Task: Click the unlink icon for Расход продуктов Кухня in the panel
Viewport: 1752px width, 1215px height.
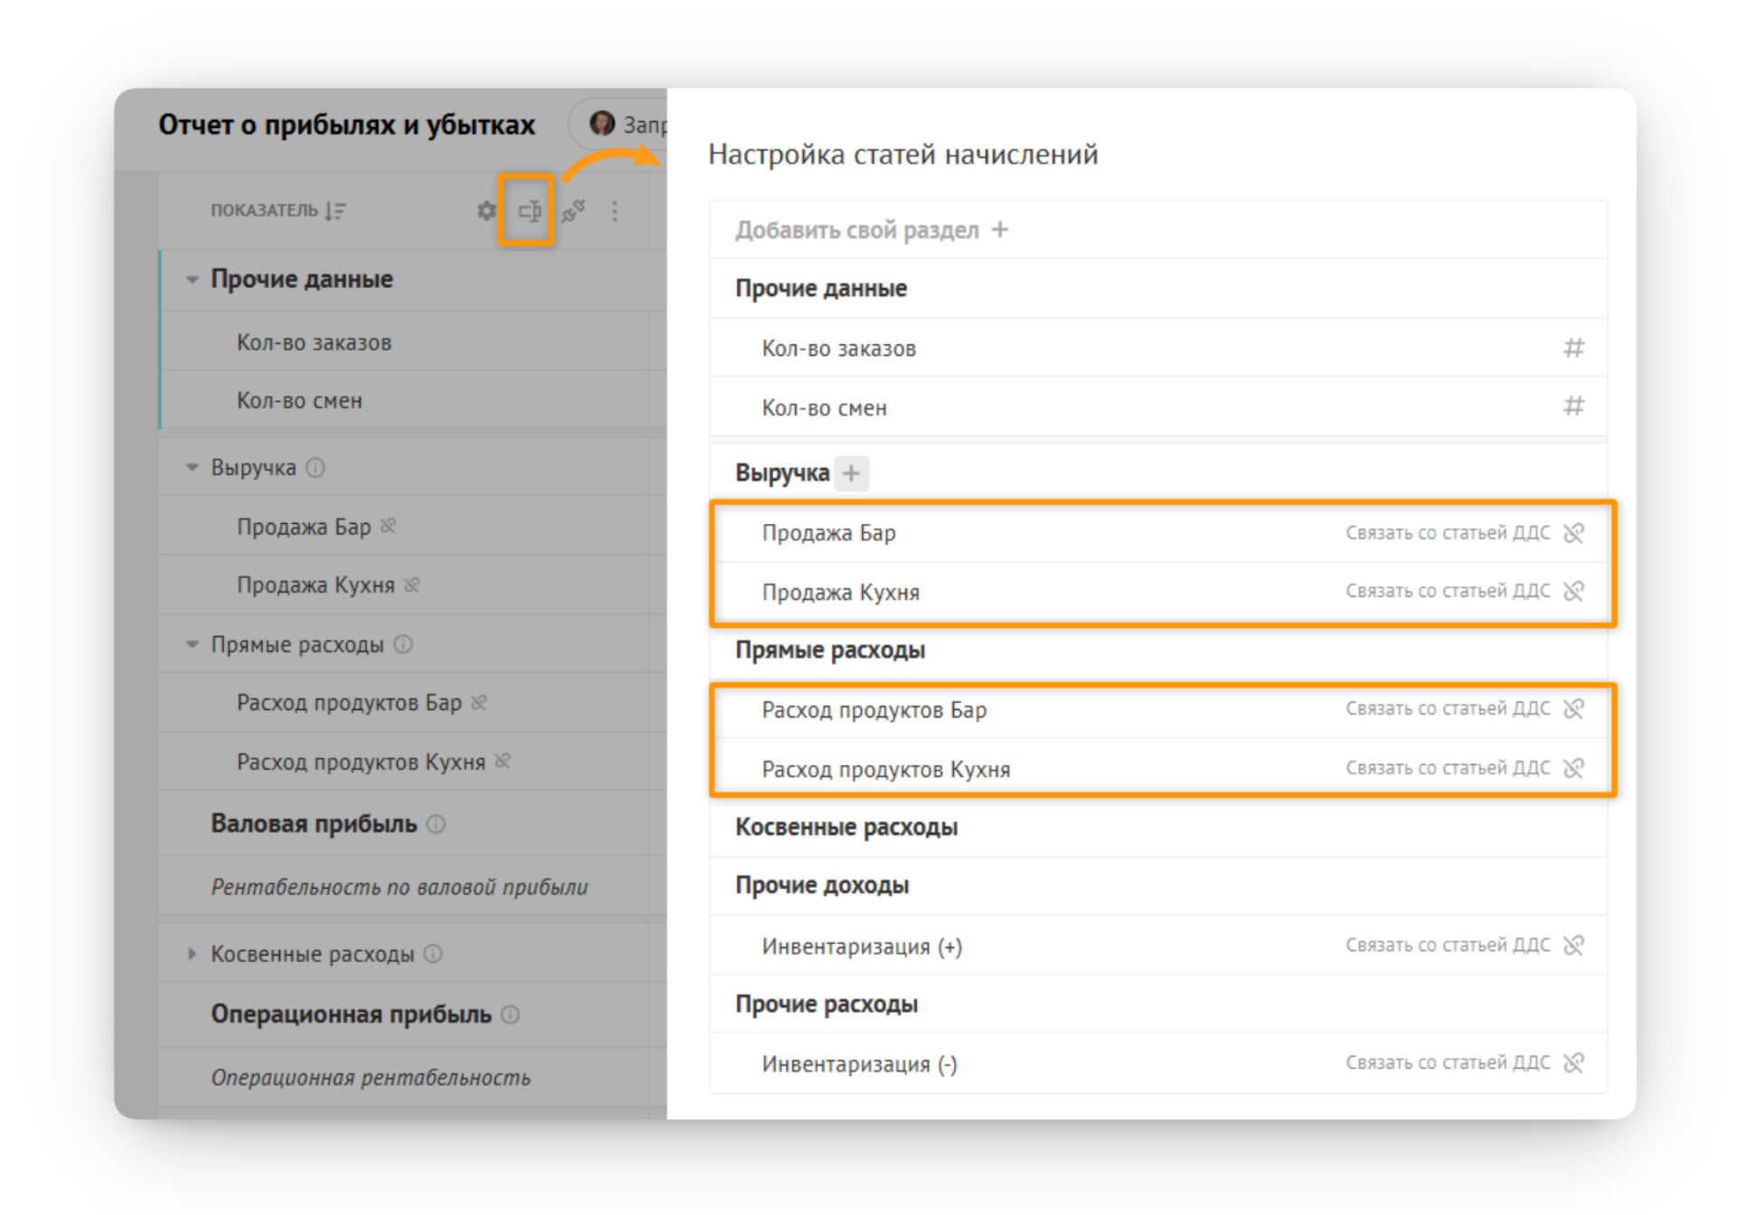Action: point(1573,768)
